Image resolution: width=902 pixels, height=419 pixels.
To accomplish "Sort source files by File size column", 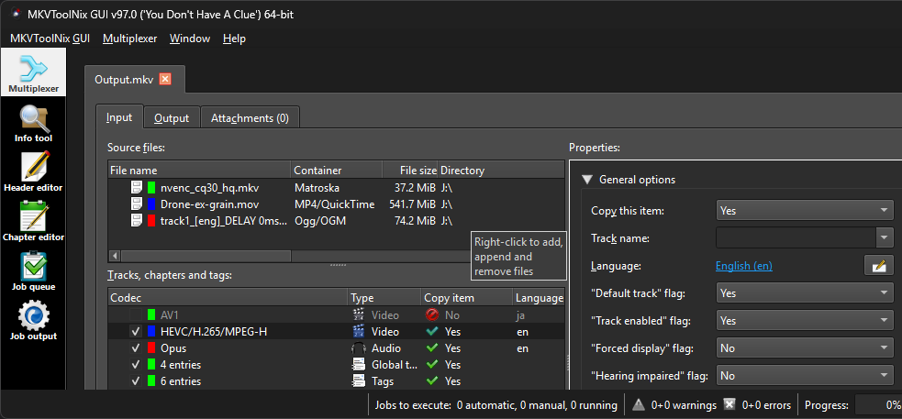I will (410, 171).
